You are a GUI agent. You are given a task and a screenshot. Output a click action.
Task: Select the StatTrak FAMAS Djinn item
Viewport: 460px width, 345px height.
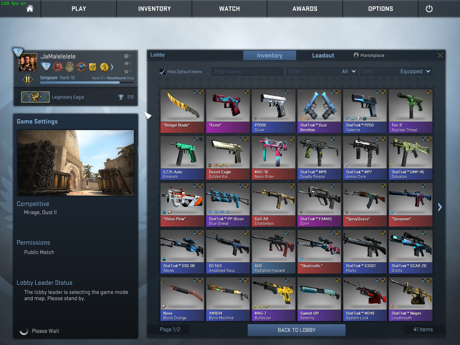pyautogui.click(x=319, y=205)
